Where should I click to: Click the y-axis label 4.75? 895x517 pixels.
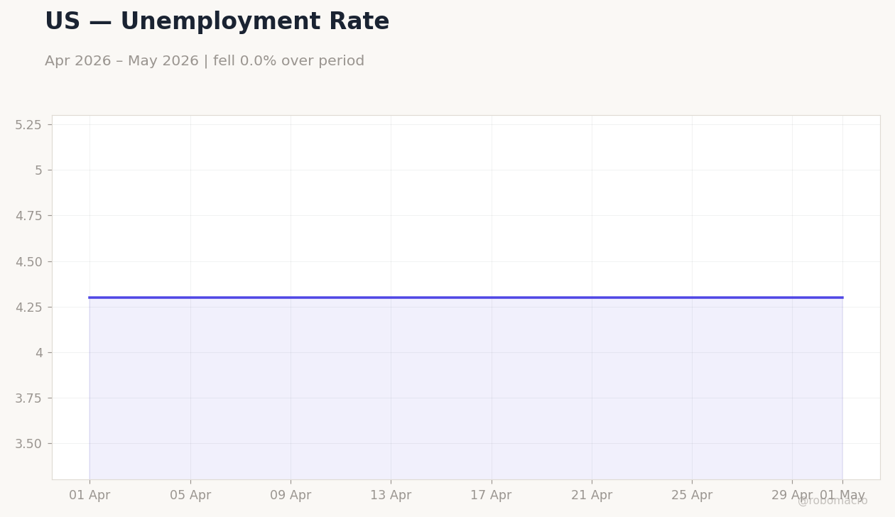28,216
